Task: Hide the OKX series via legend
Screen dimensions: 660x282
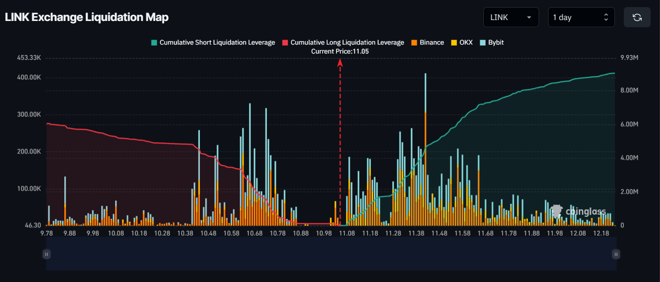Action: 461,42
